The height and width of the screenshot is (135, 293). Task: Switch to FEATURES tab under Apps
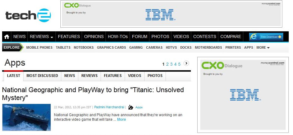click(x=113, y=76)
